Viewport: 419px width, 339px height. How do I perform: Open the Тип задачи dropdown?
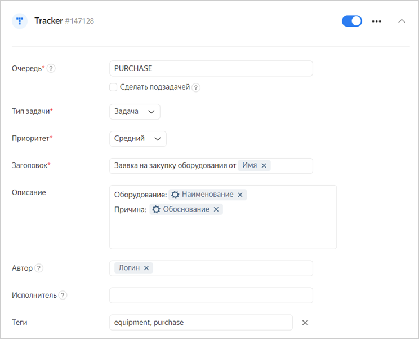pyautogui.click(x=135, y=112)
